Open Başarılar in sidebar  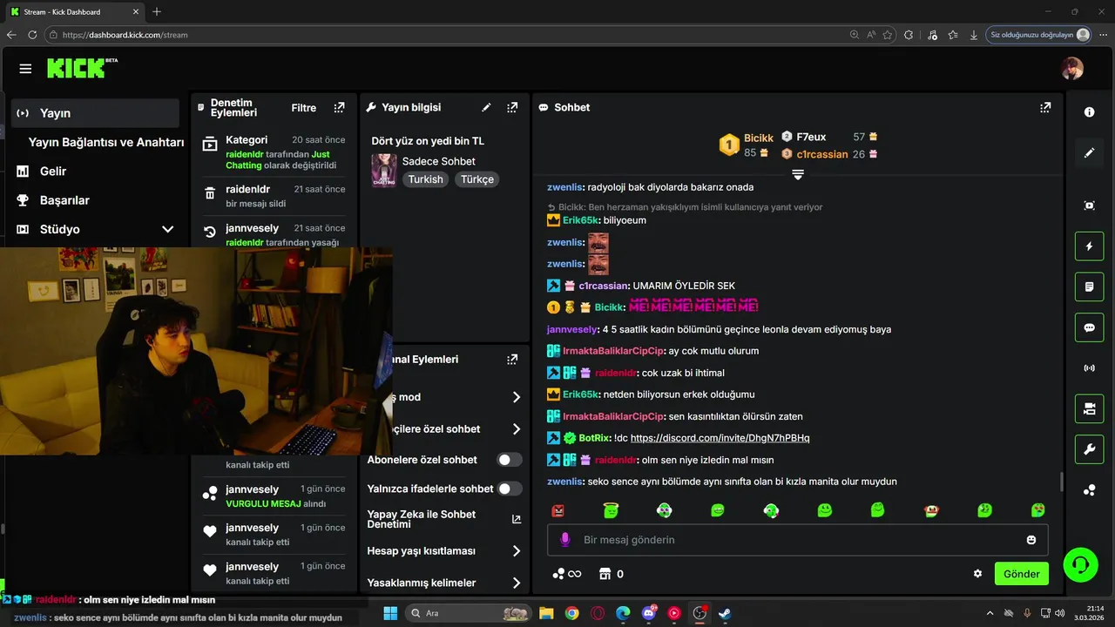tap(64, 200)
